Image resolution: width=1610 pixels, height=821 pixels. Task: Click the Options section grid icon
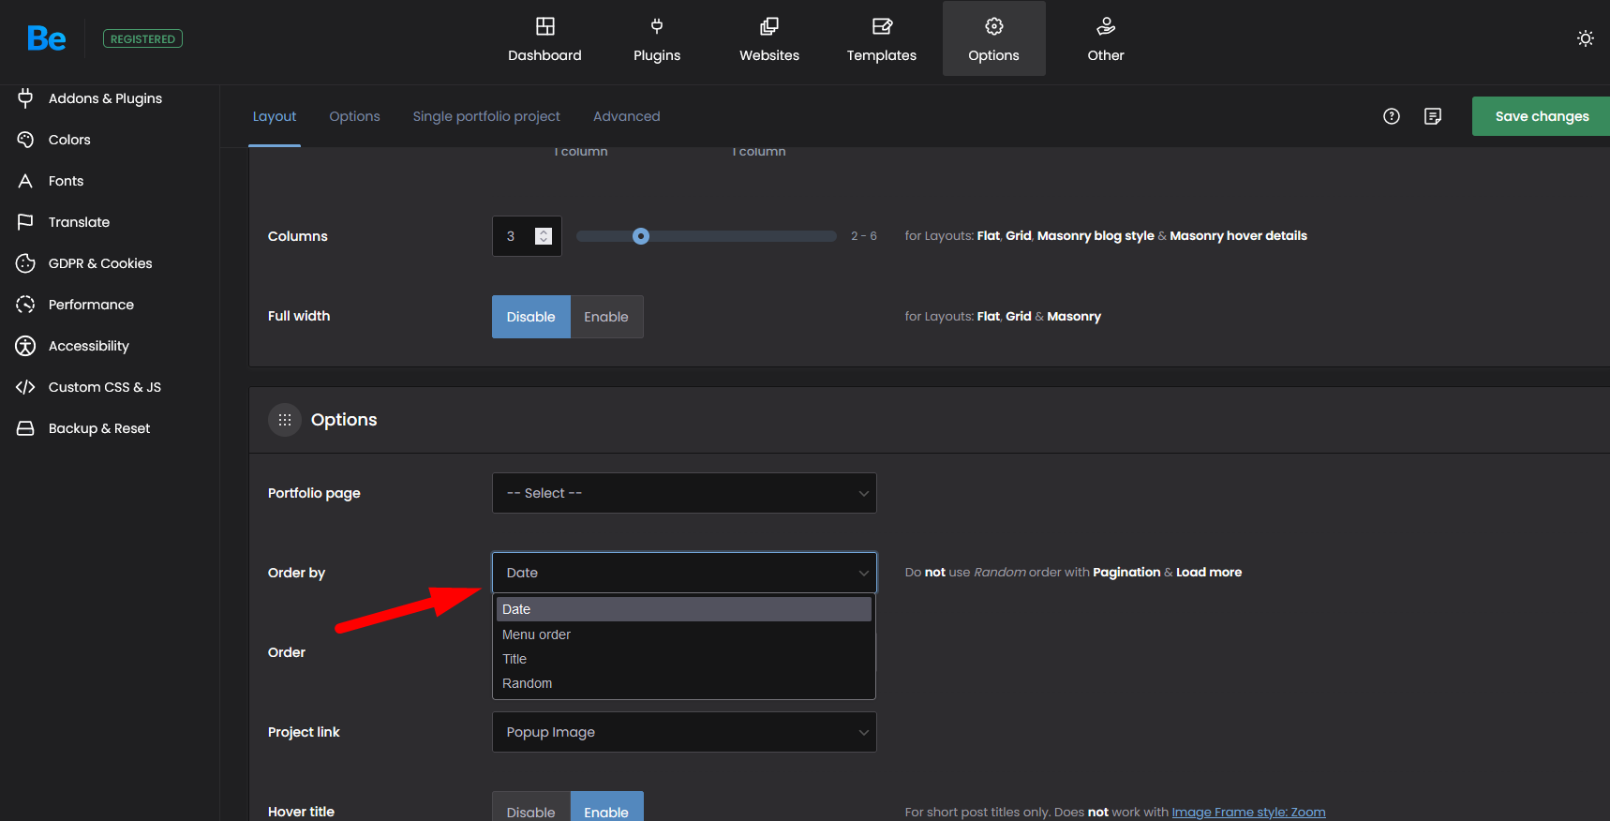pyautogui.click(x=285, y=420)
